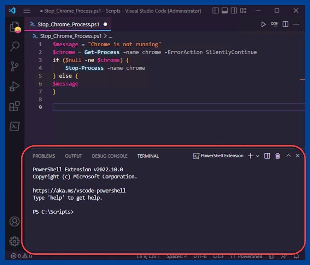Select the PowerShell Extension terminal label

(x=218, y=156)
